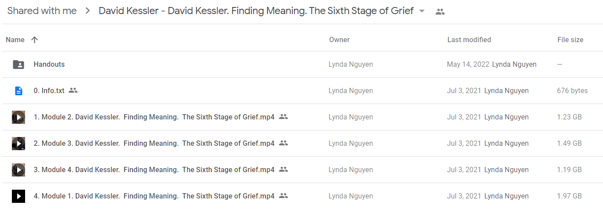The height and width of the screenshot is (209, 603).
Task: Click shared icon on Module 3 video row
Action: pos(283,143)
